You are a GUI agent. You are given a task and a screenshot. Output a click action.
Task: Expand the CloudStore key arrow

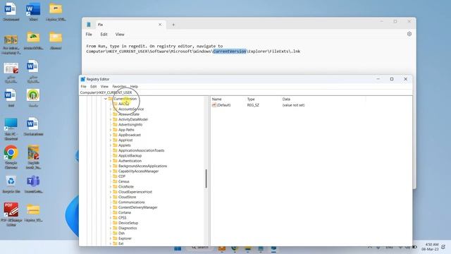(x=111, y=198)
